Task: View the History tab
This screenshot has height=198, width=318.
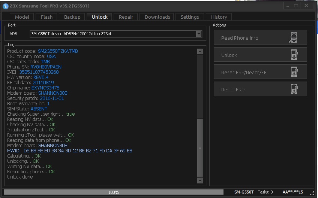Action: pos(219,17)
